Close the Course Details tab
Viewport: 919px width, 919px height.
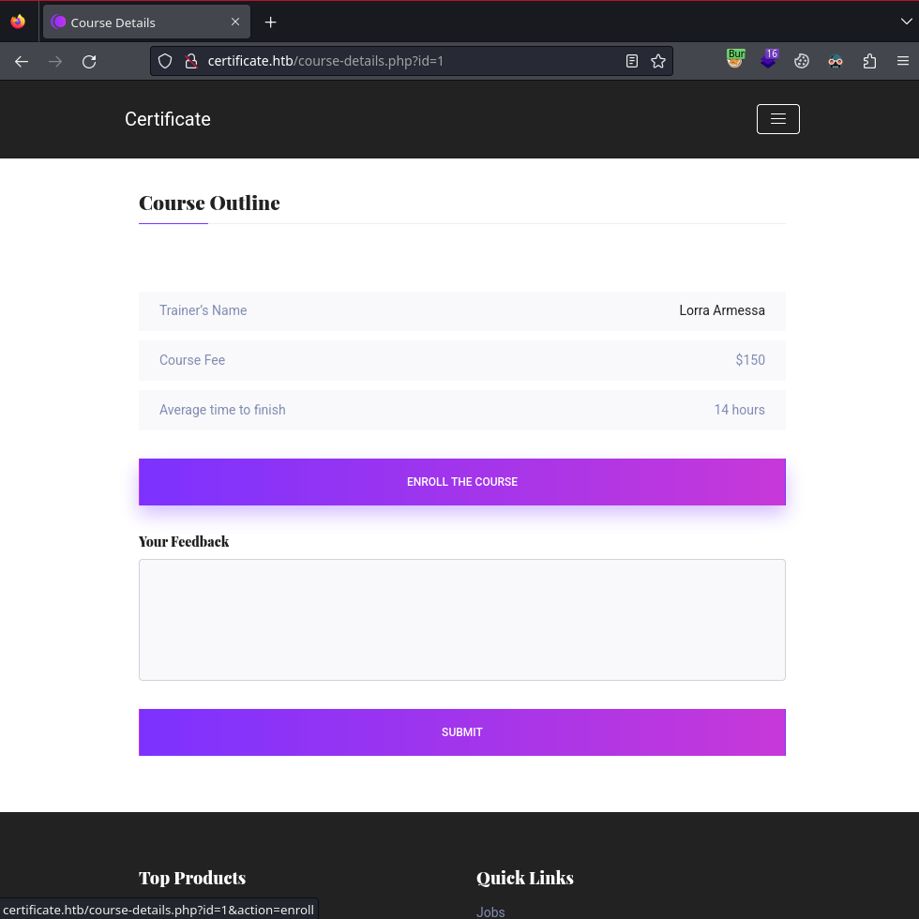[235, 23]
